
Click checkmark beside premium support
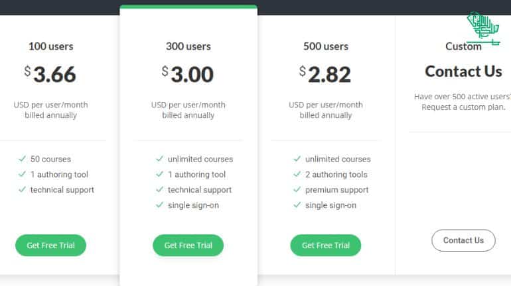[x=297, y=189]
